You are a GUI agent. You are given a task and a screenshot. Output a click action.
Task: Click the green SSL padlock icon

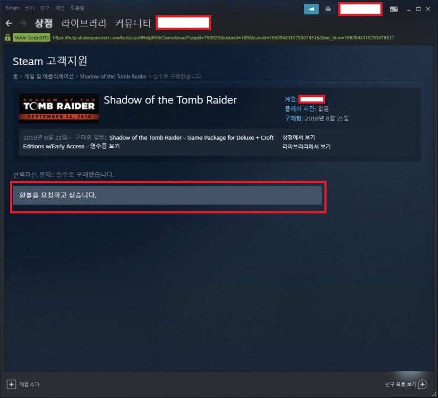pos(8,37)
